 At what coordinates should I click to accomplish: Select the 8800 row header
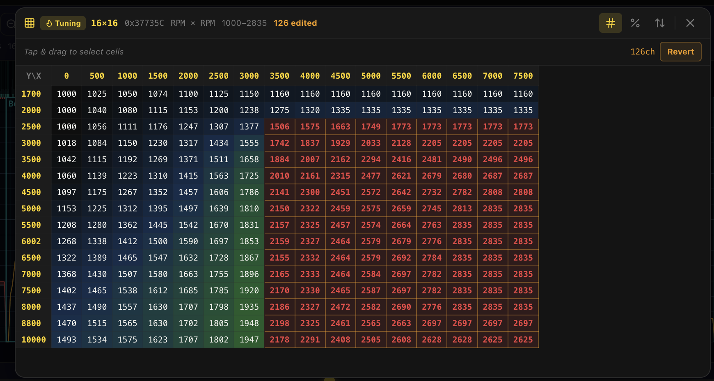click(31, 323)
